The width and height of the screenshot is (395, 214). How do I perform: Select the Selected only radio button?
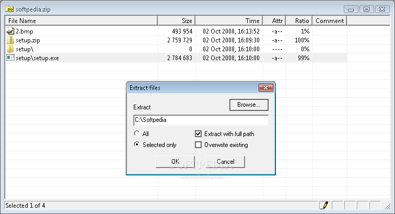(136, 144)
